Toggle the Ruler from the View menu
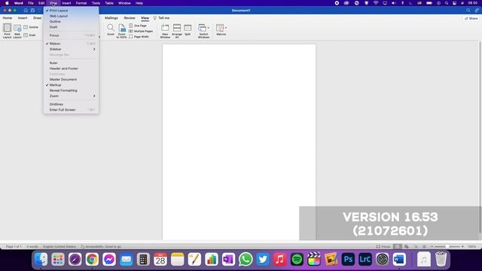 coord(71,63)
